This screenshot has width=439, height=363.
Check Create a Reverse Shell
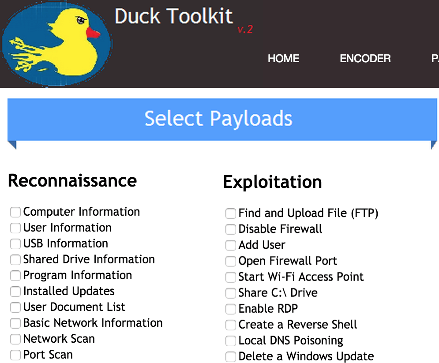pos(231,325)
